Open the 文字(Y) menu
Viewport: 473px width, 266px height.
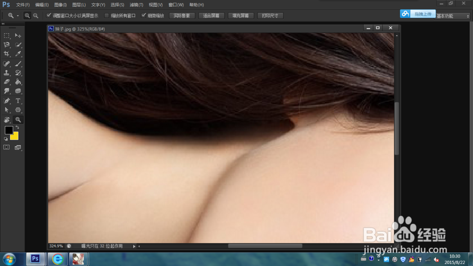coord(98,5)
